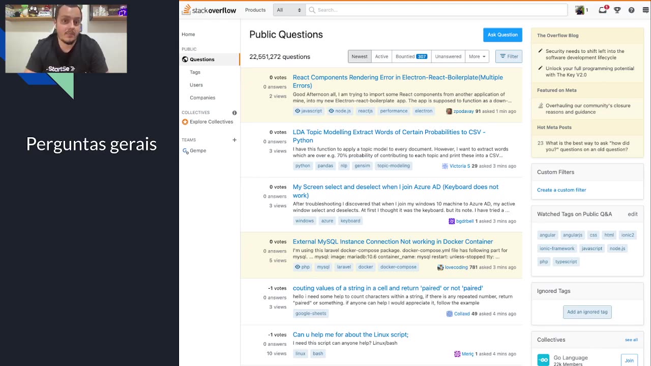The image size is (651, 366).
Task: Open Companies in left sidebar
Action: pos(202,98)
